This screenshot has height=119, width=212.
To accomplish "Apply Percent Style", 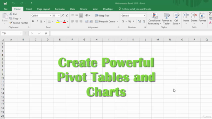I will coord(130,21).
